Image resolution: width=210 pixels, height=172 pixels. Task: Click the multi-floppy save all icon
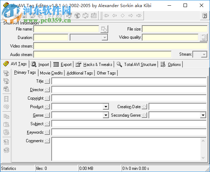[33, 16]
